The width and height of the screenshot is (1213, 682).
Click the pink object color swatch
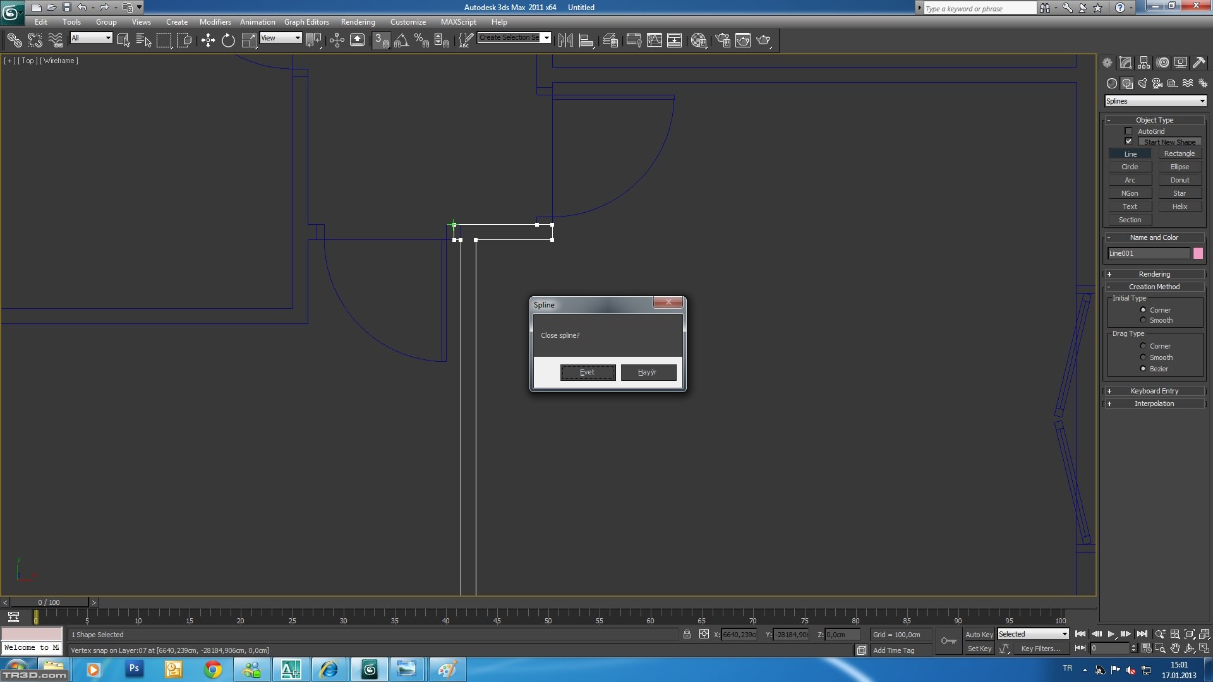1198,253
